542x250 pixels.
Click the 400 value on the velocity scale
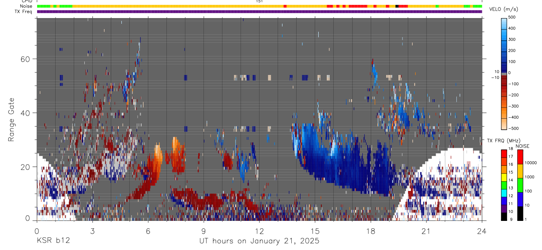[x=512, y=28]
